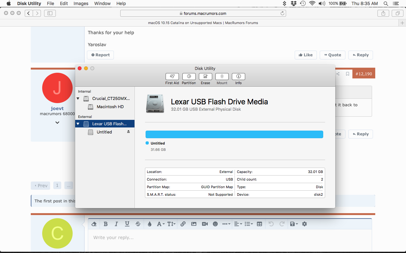Open alignment dropdown in editor
Screen dimensions: 406x253
click(x=238, y=224)
